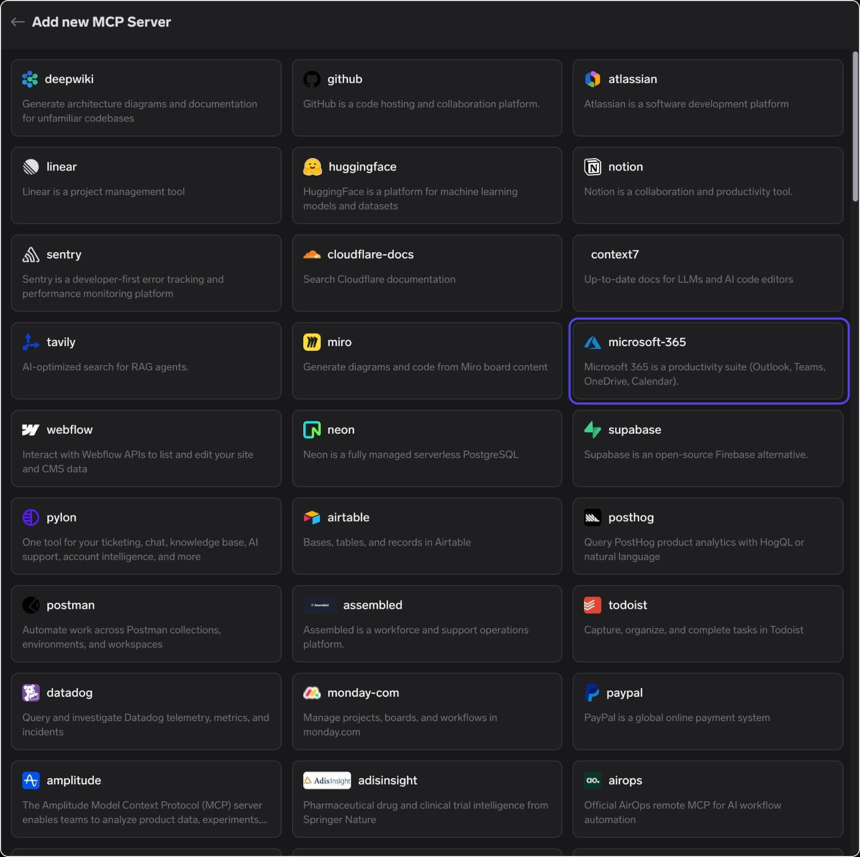Select the airops server name
This screenshot has width=860, height=857.
[625, 780]
